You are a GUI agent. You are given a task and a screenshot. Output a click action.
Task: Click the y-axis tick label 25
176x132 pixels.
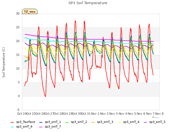click(18, 28)
